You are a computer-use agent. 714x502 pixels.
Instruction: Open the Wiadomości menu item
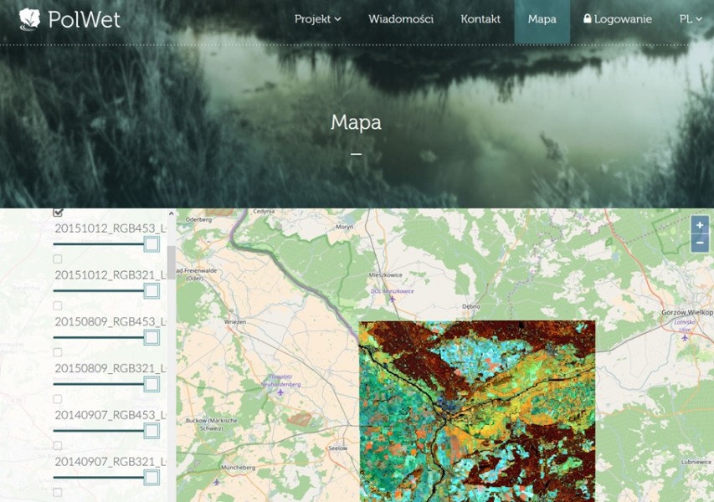[401, 19]
